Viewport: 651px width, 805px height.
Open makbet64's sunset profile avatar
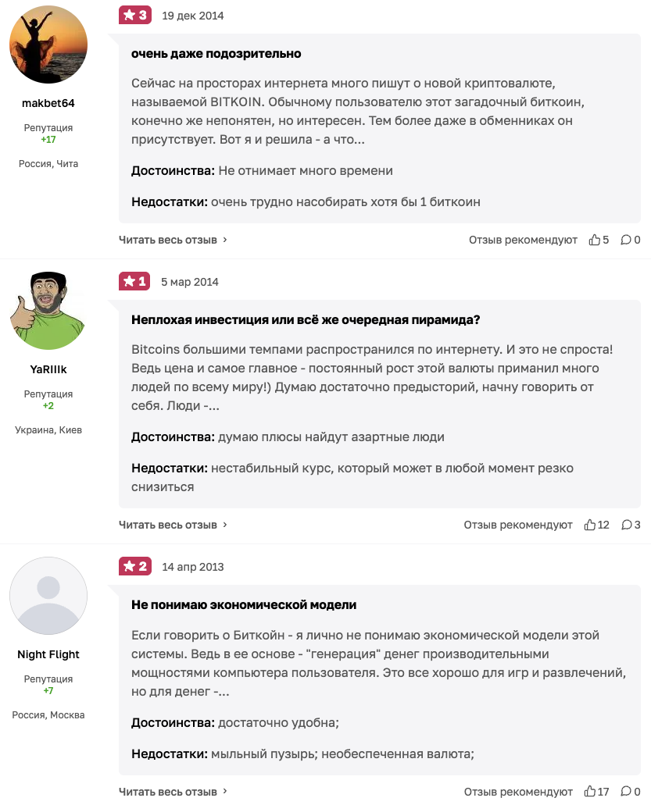click(x=48, y=45)
